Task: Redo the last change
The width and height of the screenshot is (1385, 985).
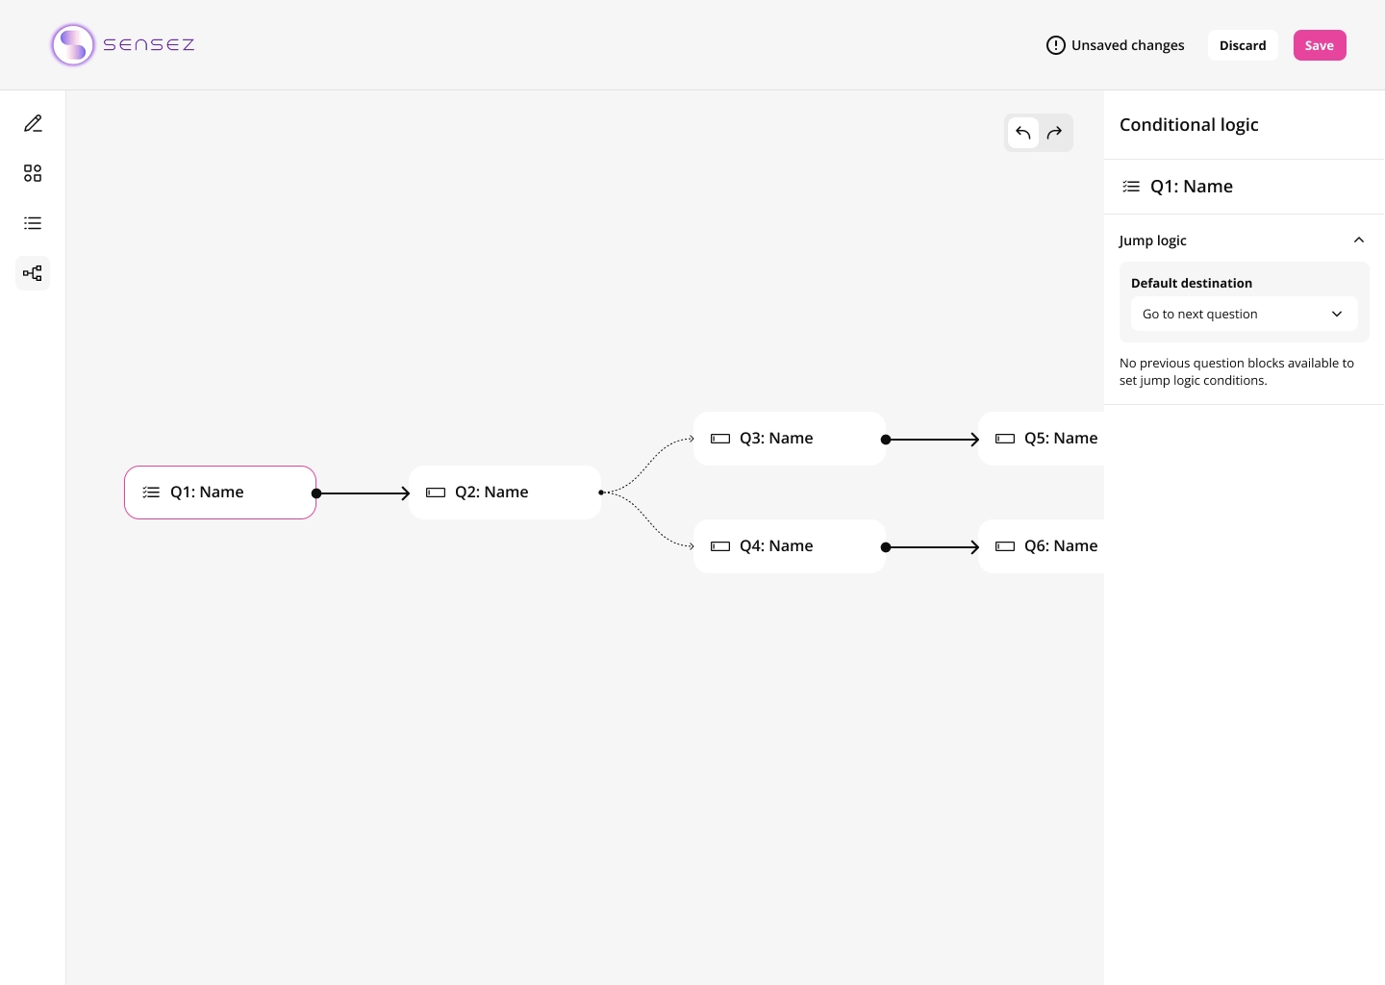Action: [1054, 133]
